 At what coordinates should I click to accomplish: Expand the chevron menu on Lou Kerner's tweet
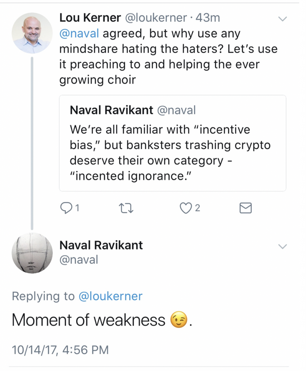point(282,18)
